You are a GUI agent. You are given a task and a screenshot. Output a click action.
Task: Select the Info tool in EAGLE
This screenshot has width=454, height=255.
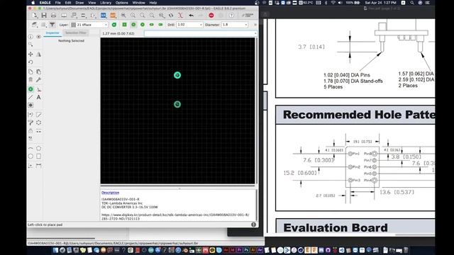point(31,37)
